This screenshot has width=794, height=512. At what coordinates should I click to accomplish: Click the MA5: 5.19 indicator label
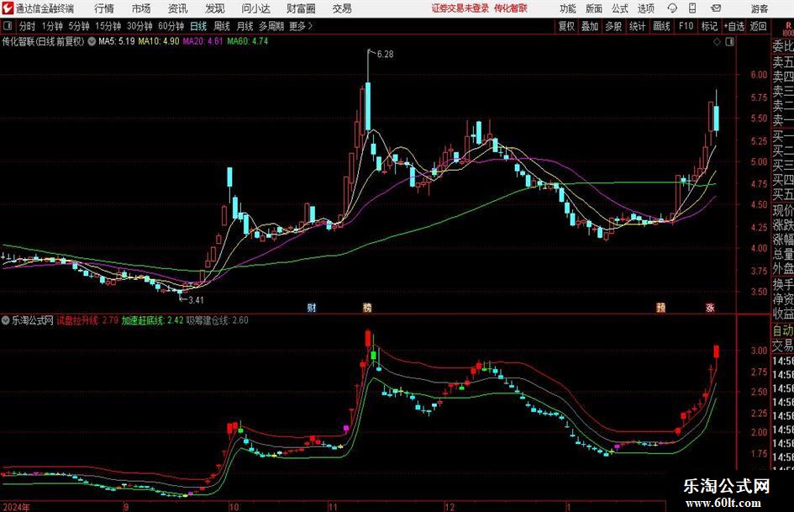click(x=117, y=41)
